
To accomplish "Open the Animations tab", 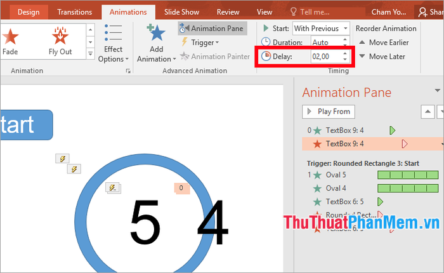I will click(x=128, y=12).
